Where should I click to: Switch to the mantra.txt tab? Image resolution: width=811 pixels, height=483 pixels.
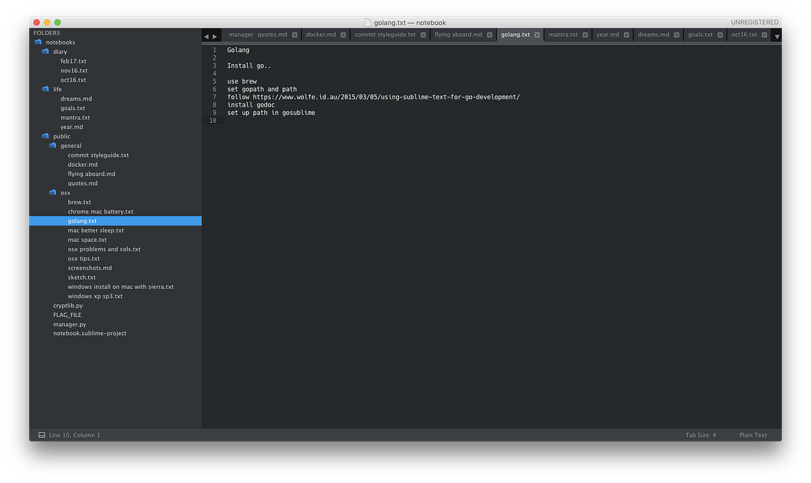[563, 34]
